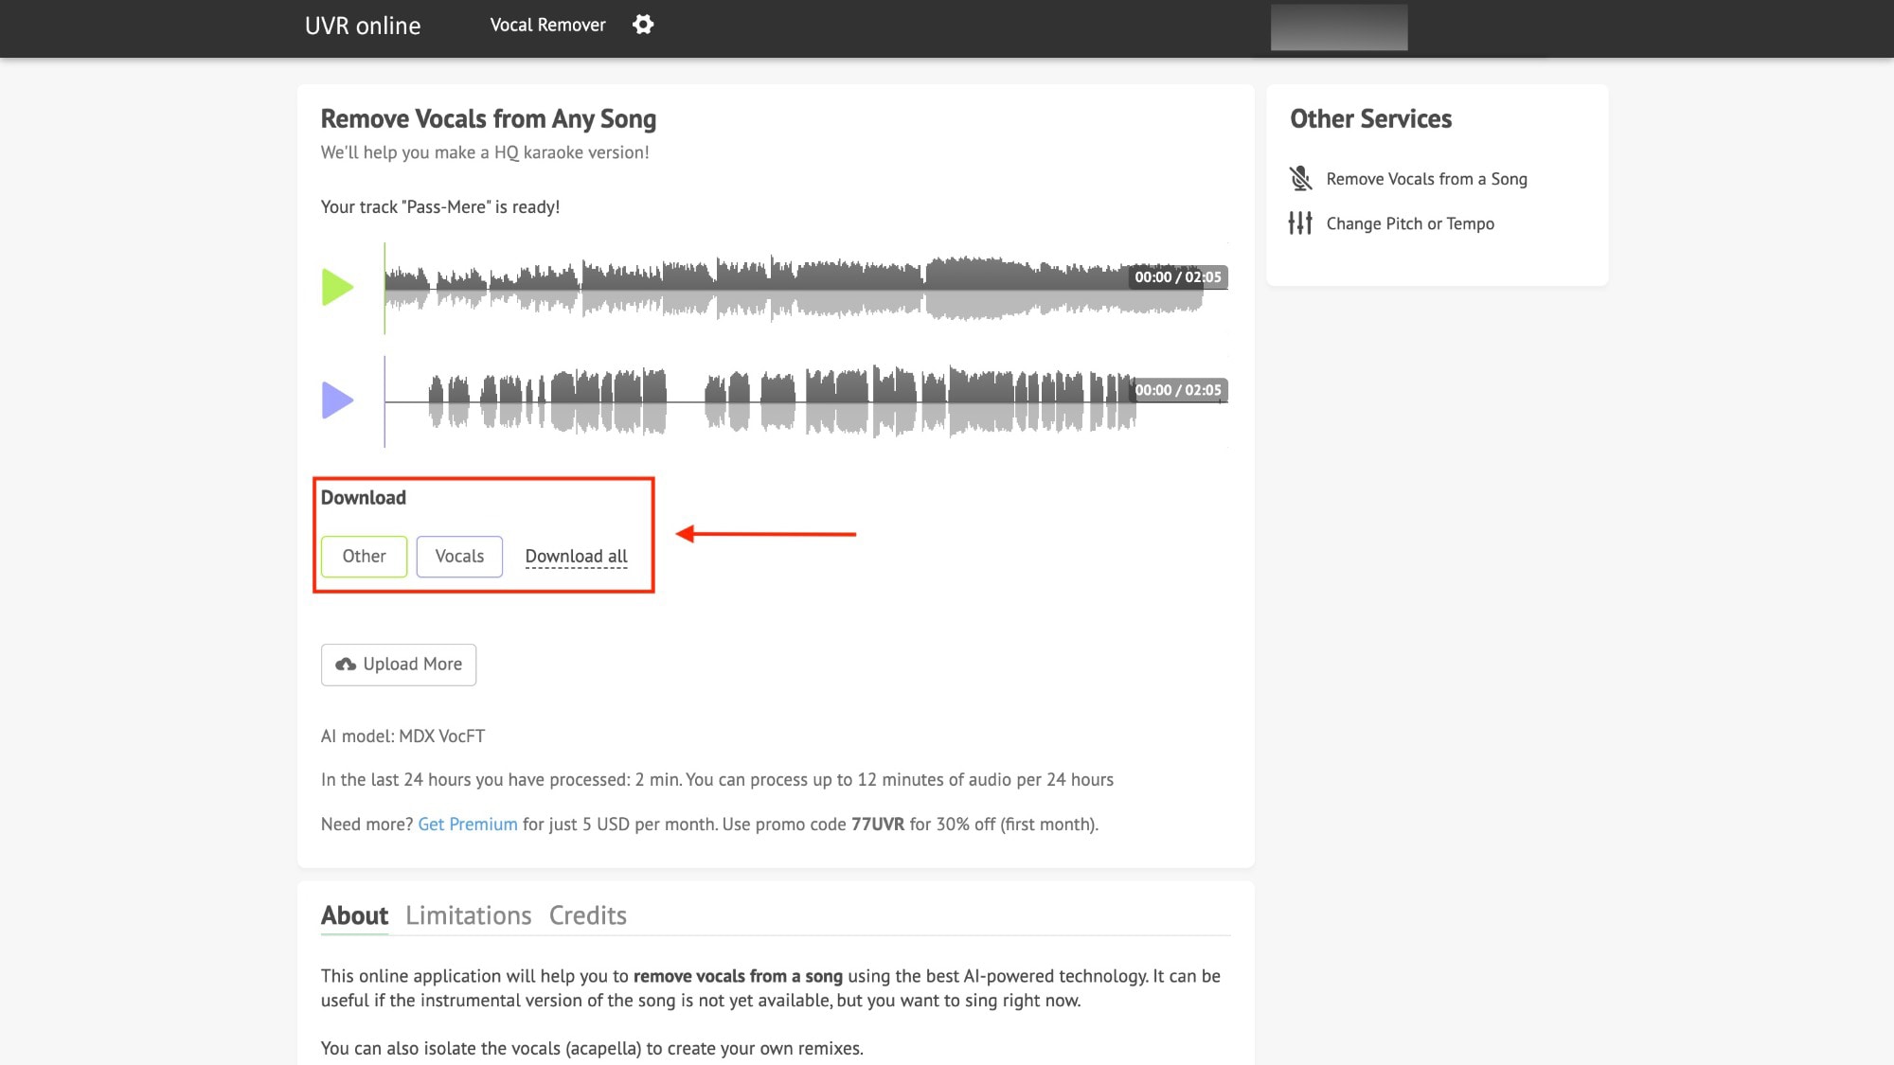Open Change Pitch or Tempo service
1894x1065 pixels.
[x=1410, y=223]
